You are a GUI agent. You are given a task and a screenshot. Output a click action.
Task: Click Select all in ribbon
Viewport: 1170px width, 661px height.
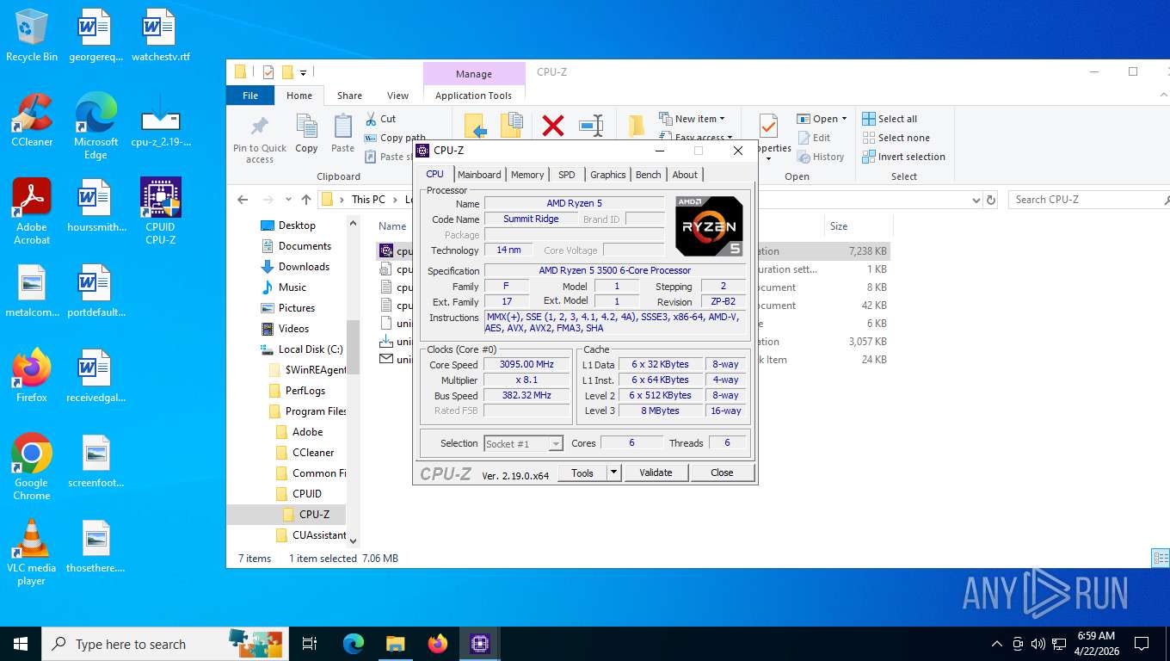pos(890,119)
